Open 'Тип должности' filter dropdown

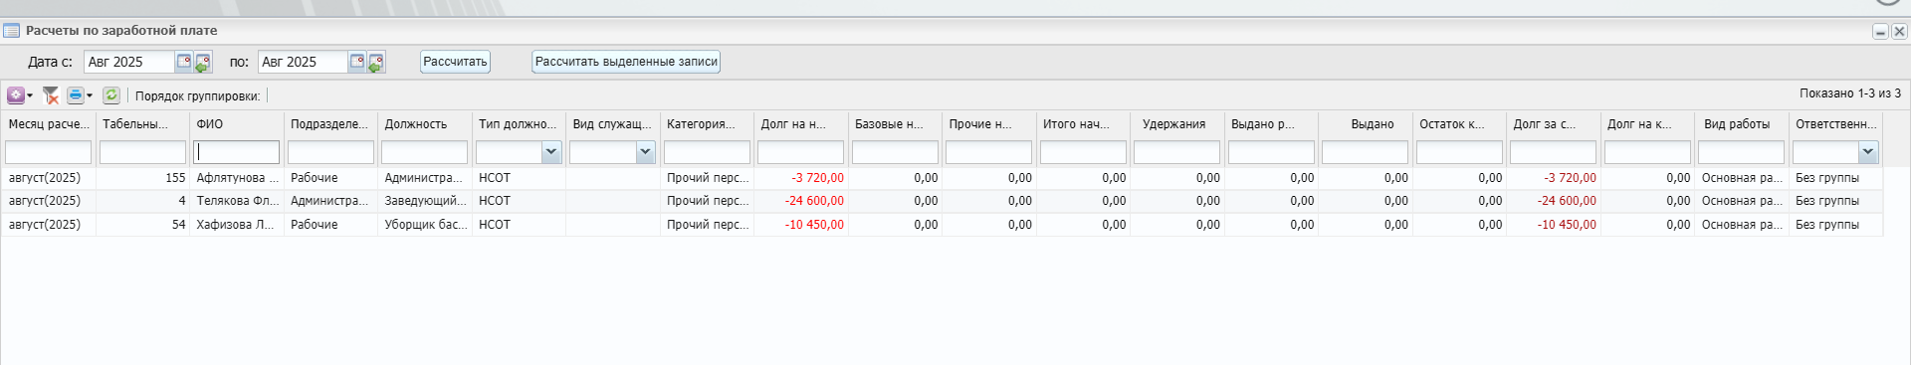(x=551, y=152)
